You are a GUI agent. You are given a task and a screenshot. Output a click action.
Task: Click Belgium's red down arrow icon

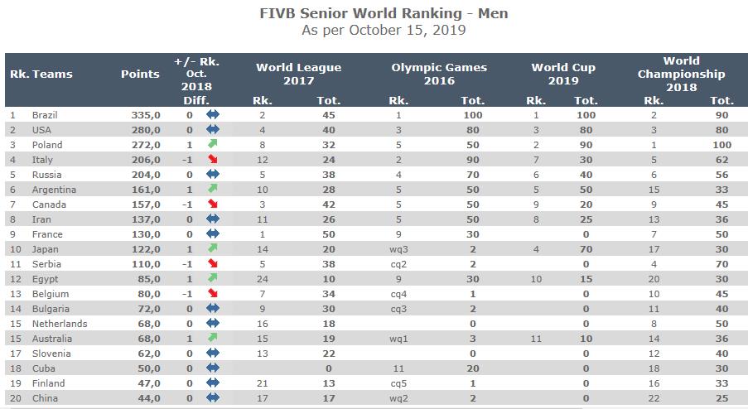coord(213,294)
